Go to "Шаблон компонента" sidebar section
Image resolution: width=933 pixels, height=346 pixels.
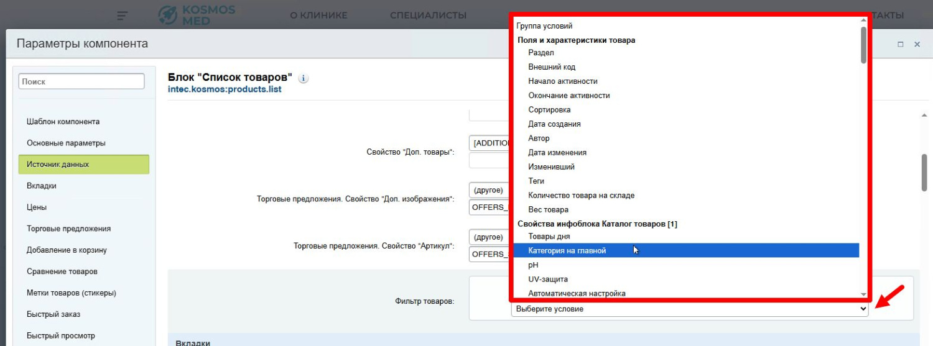click(63, 122)
